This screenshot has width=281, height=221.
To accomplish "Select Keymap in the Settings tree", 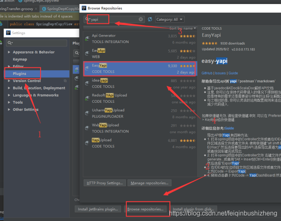I will 20,59.
